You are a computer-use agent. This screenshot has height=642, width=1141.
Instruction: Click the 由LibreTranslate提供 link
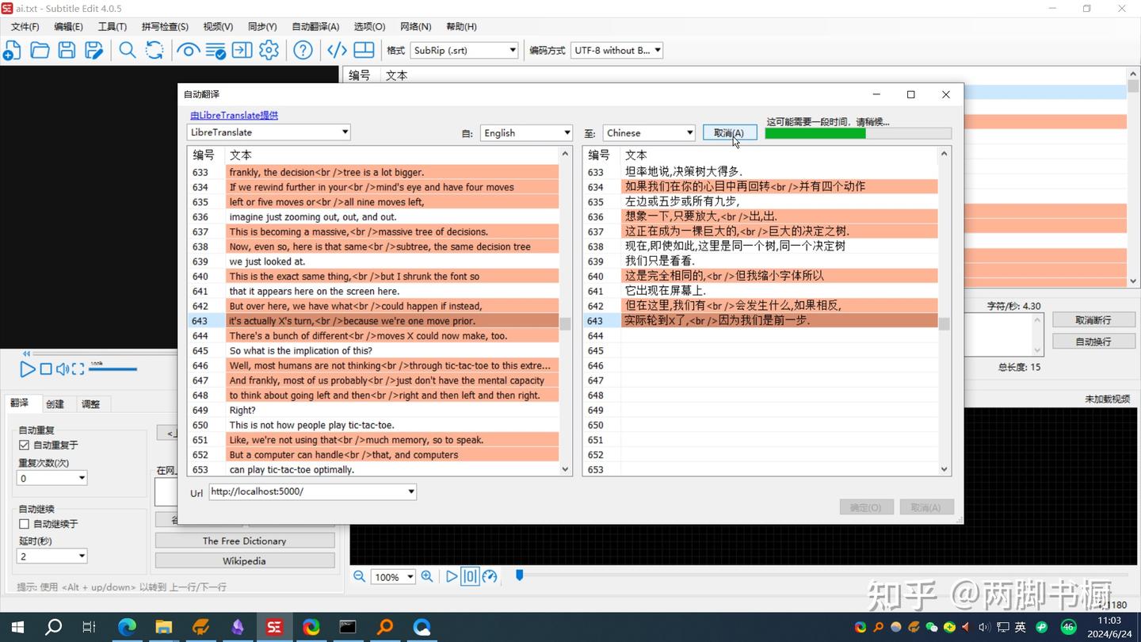click(x=234, y=115)
